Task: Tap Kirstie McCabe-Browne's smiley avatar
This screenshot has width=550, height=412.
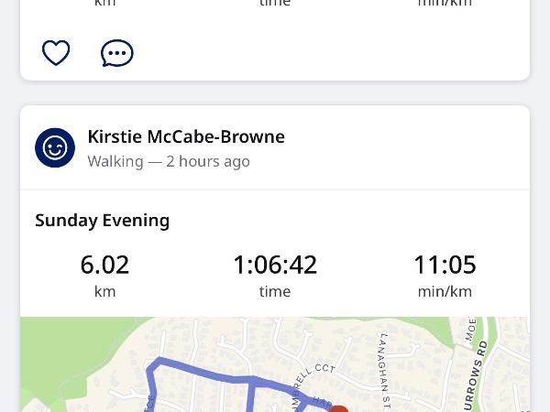Action: (55, 147)
